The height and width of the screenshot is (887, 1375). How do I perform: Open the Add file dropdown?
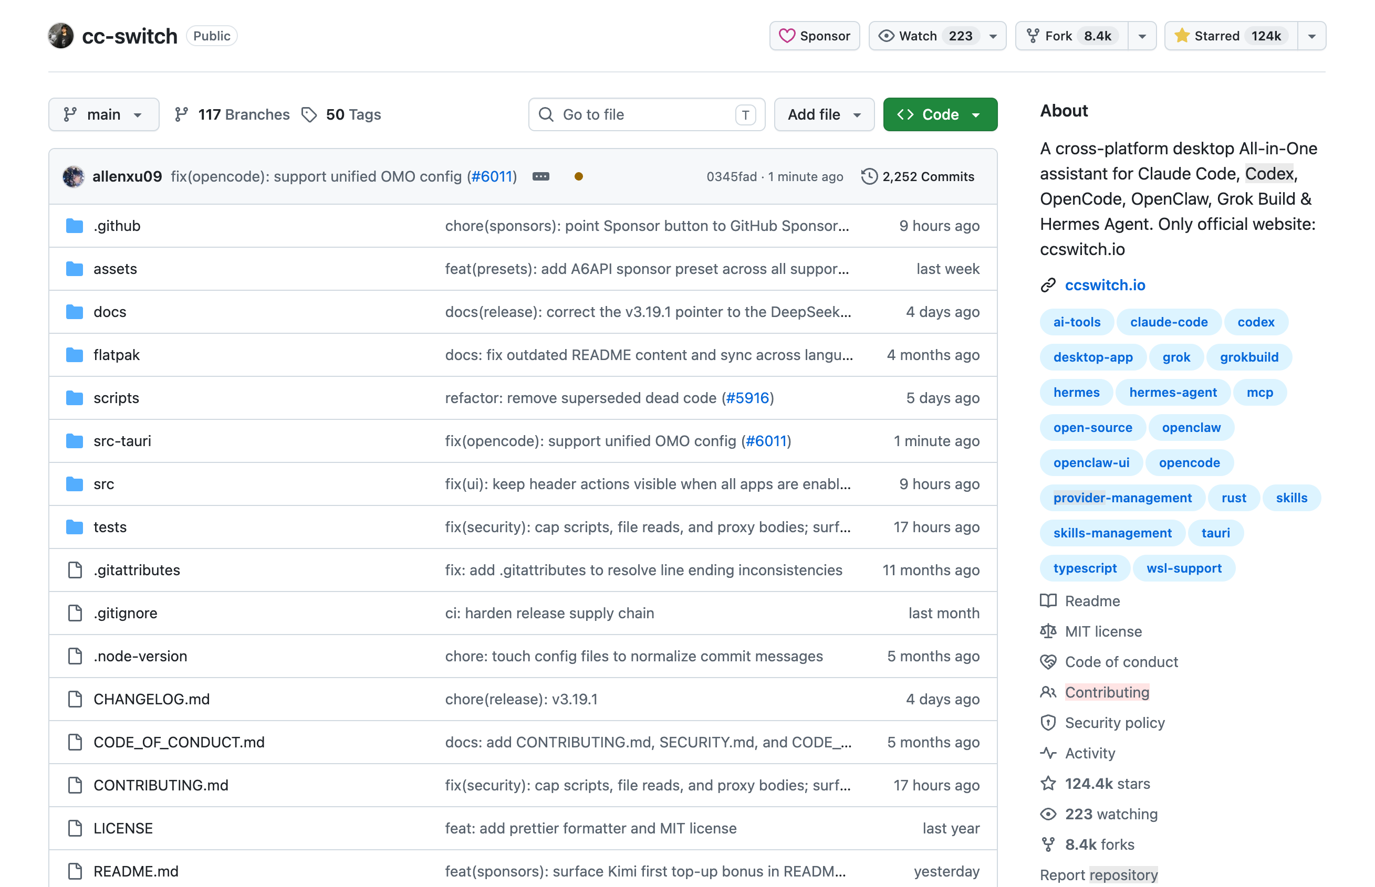coord(824,114)
